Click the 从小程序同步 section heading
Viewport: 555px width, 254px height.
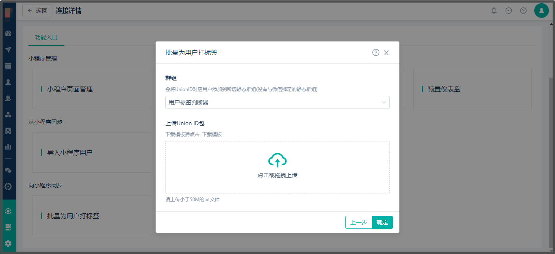coord(46,122)
